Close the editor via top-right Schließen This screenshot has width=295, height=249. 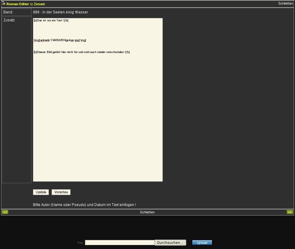[x=285, y=4]
